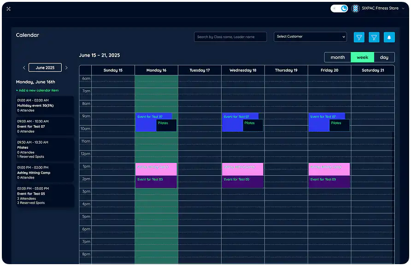Click the June 2025 button
This screenshot has width=411, height=266.
pyautogui.click(x=45, y=67)
